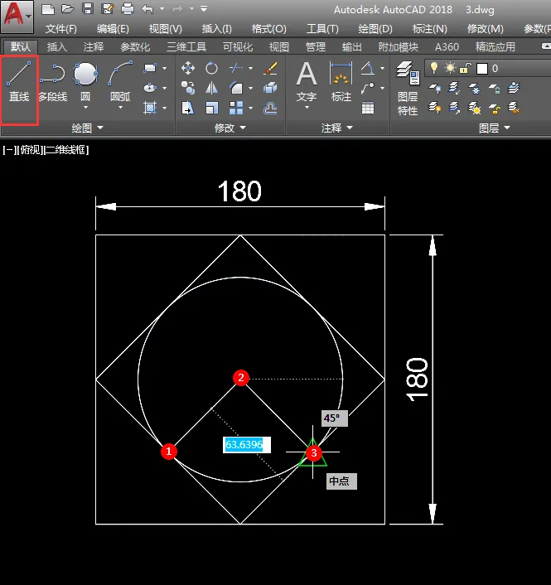Open the arc tool dropdown arrow
The image size is (551, 585).
tap(120, 108)
